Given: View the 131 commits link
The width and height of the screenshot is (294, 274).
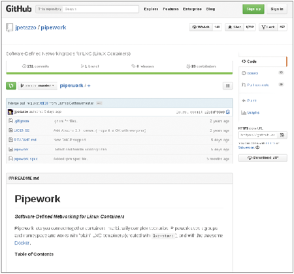Looking at the screenshot, I should click(35, 66).
